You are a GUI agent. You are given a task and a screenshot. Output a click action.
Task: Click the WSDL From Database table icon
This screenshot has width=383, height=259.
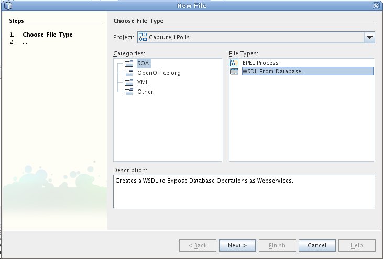tap(234, 71)
